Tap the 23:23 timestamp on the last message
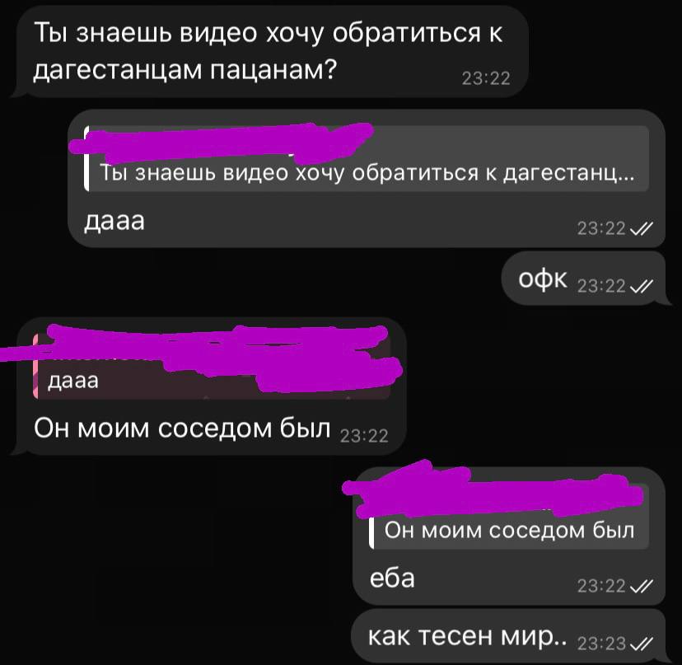682x665 pixels. point(601,644)
